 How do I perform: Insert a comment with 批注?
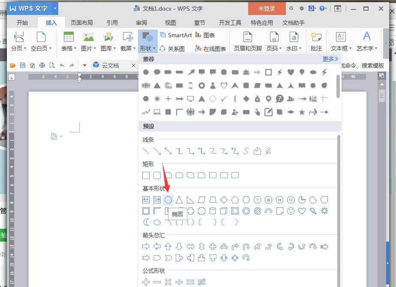point(316,41)
